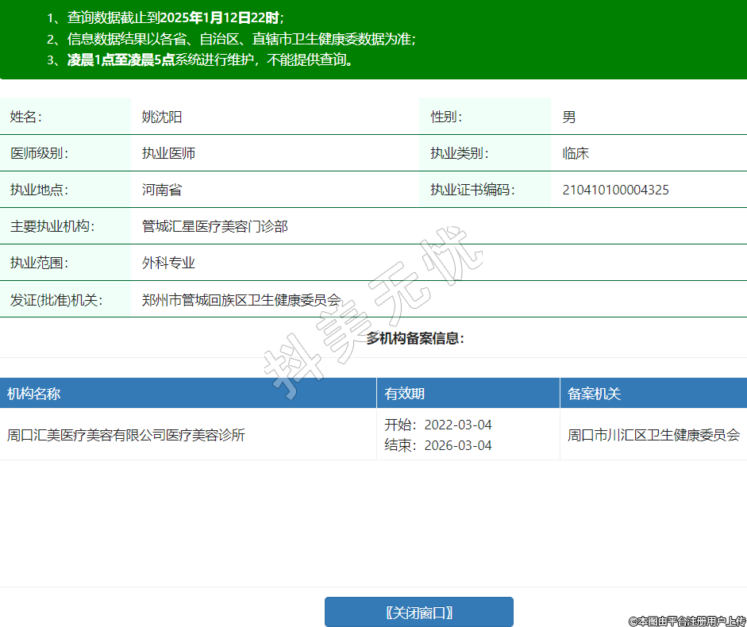Image resolution: width=747 pixels, height=627 pixels.
Task: Click the 性别 field label
Action: click(446, 117)
